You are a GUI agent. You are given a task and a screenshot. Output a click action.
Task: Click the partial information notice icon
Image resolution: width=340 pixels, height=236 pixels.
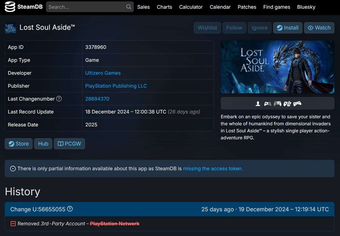coord(13,169)
